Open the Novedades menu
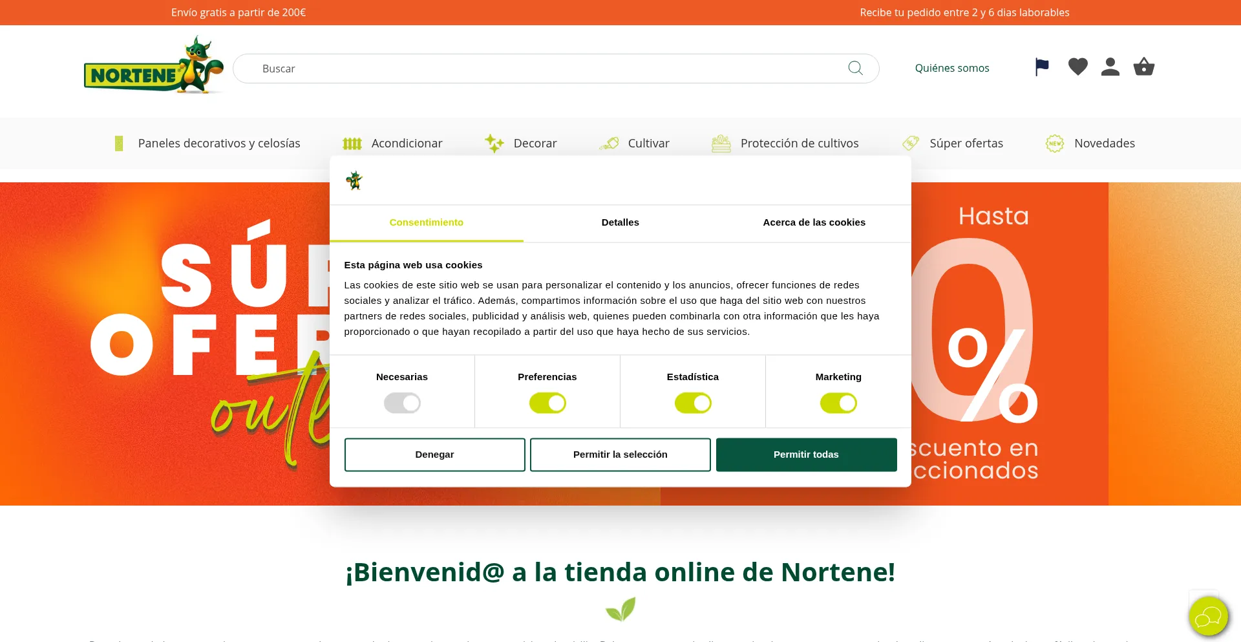 [1105, 144]
